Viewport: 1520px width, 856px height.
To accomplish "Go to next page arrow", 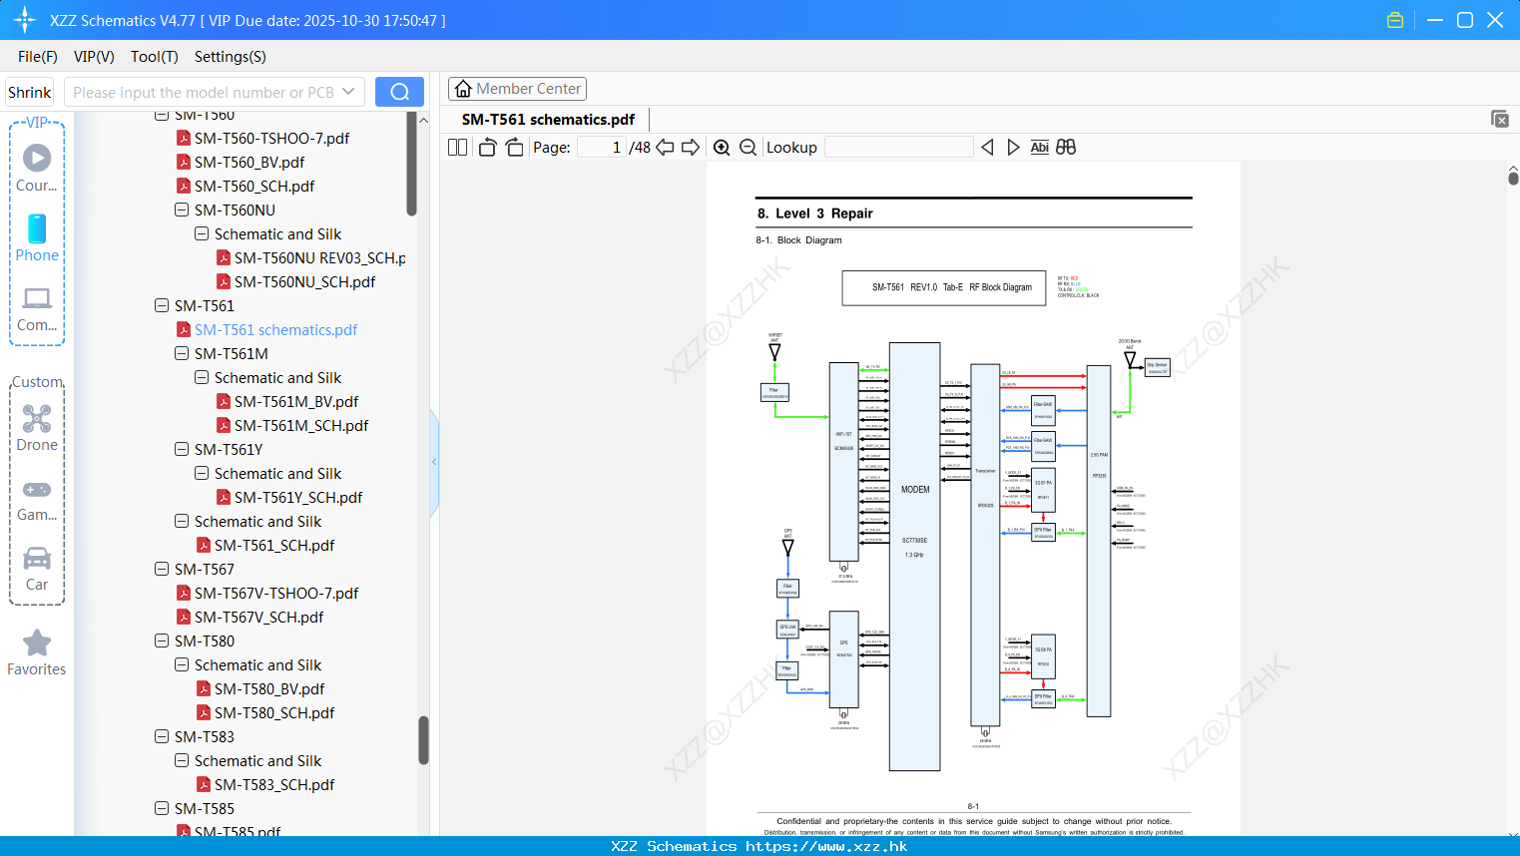I will (691, 148).
